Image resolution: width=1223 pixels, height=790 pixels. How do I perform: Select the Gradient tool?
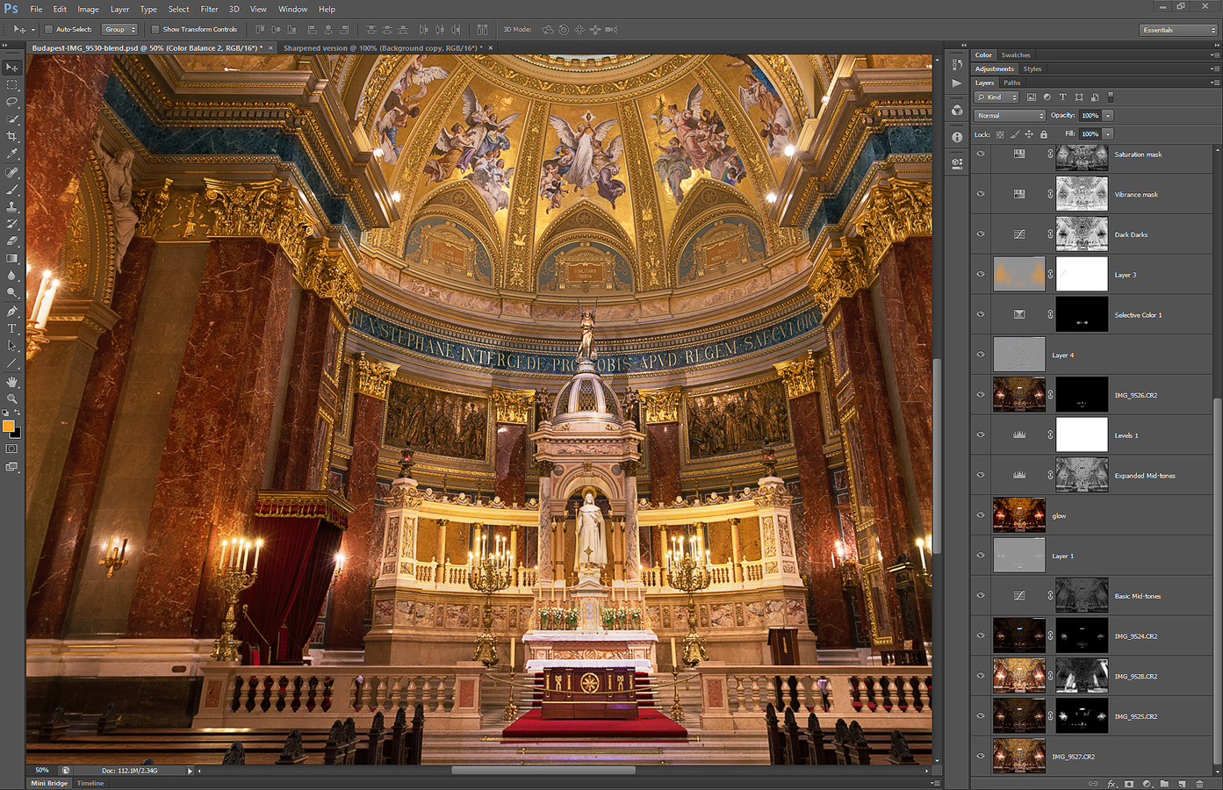point(11,259)
